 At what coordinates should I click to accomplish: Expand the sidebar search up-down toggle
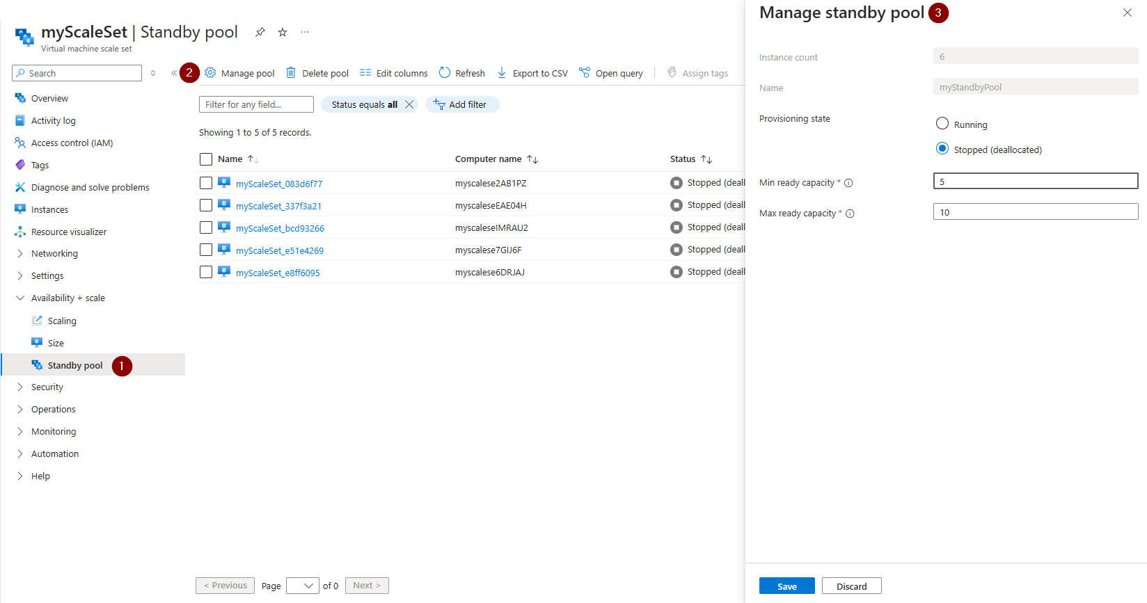point(153,73)
